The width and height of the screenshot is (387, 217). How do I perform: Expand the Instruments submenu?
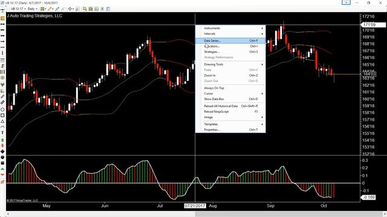pyautogui.click(x=230, y=28)
